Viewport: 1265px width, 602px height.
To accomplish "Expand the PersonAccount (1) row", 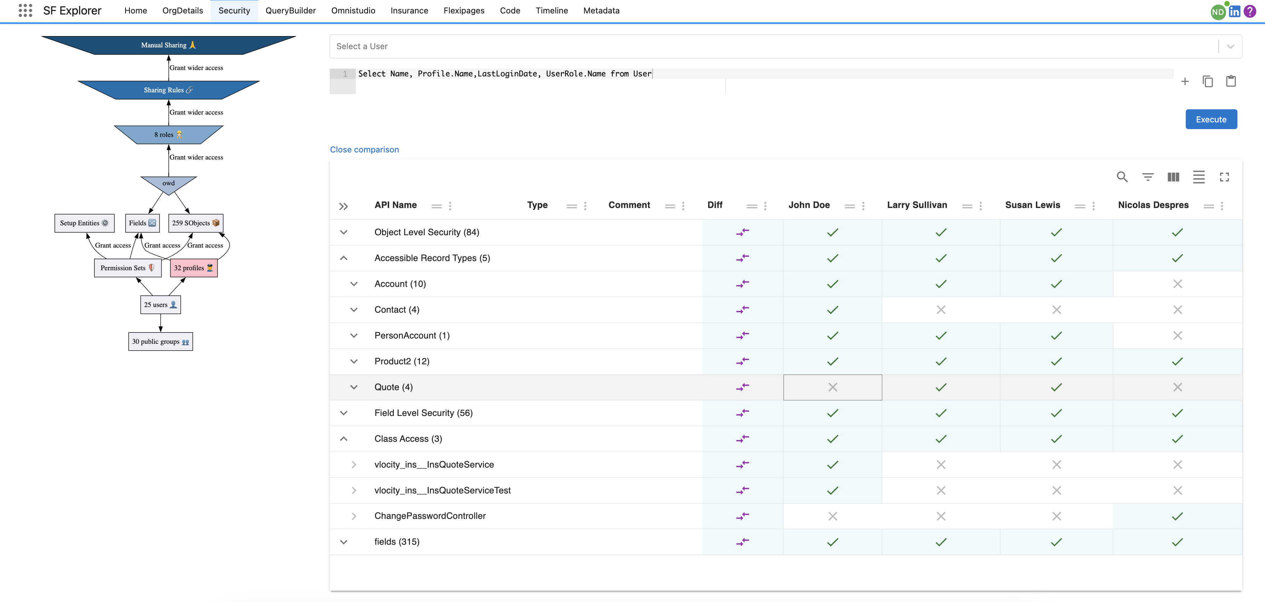I will click(x=354, y=335).
